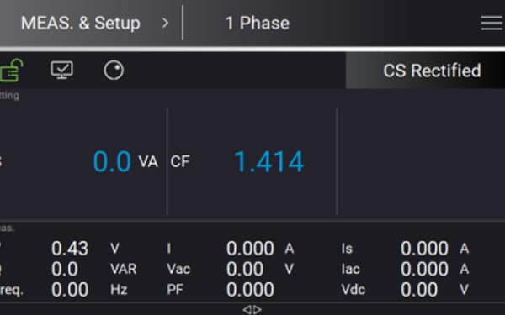Click the right page arrow at bottom

click(x=257, y=309)
